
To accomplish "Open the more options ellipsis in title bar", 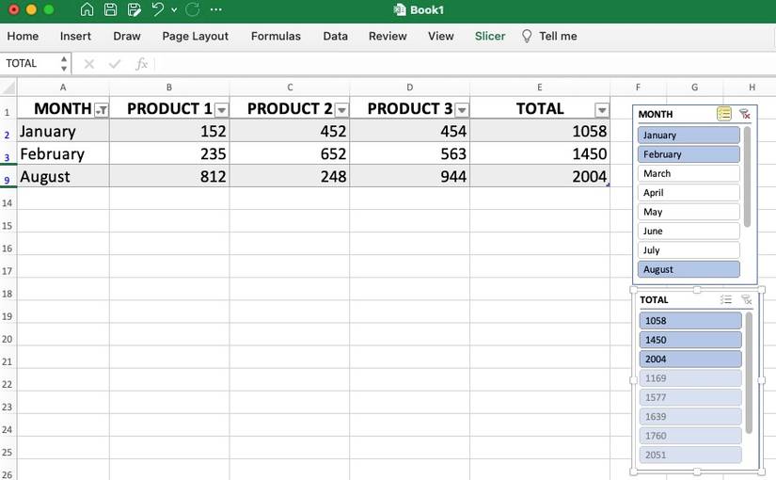I will pos(216,9).
